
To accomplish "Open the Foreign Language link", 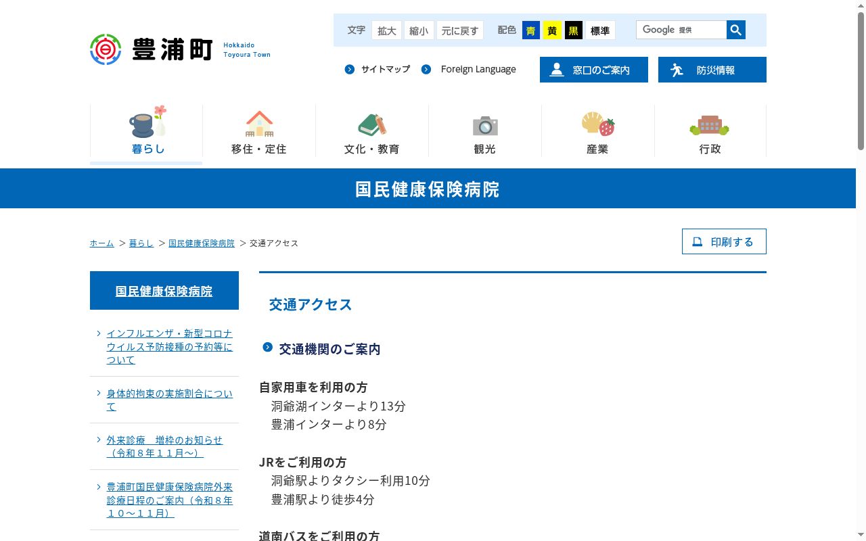I will click(x=478, y=69).
